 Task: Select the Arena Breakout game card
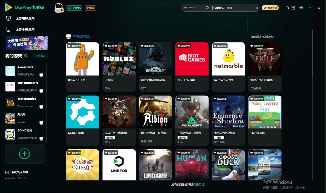pyautogui.click(x=156, y=67)
